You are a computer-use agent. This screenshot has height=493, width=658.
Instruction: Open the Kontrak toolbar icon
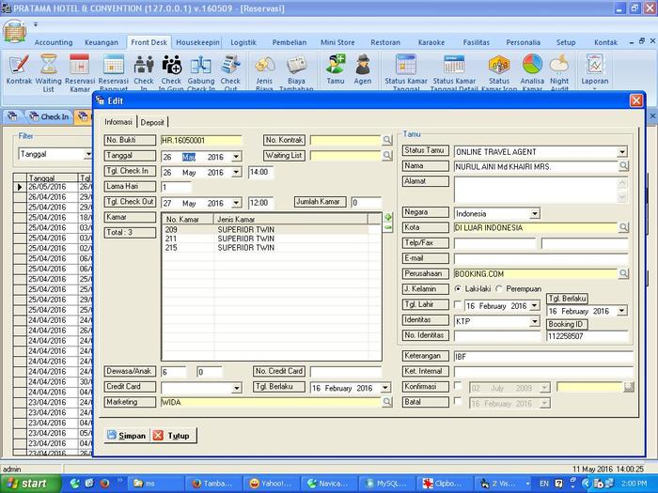point(19,65)
